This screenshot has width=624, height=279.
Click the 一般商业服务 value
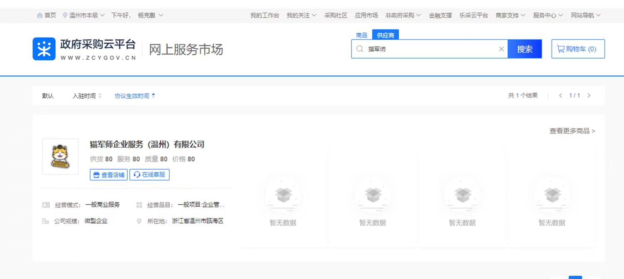click(x=102, y=205)
